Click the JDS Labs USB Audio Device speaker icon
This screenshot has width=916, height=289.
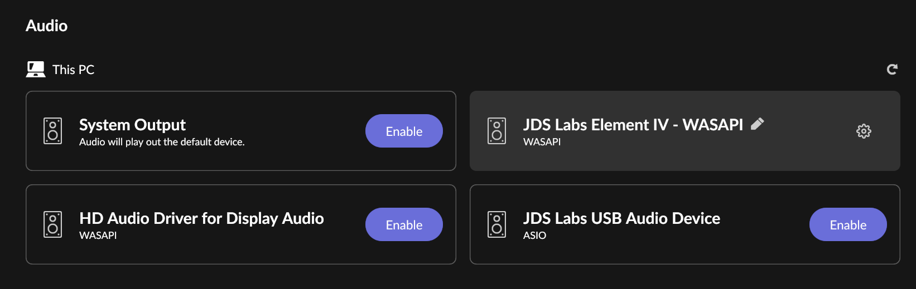497,224
